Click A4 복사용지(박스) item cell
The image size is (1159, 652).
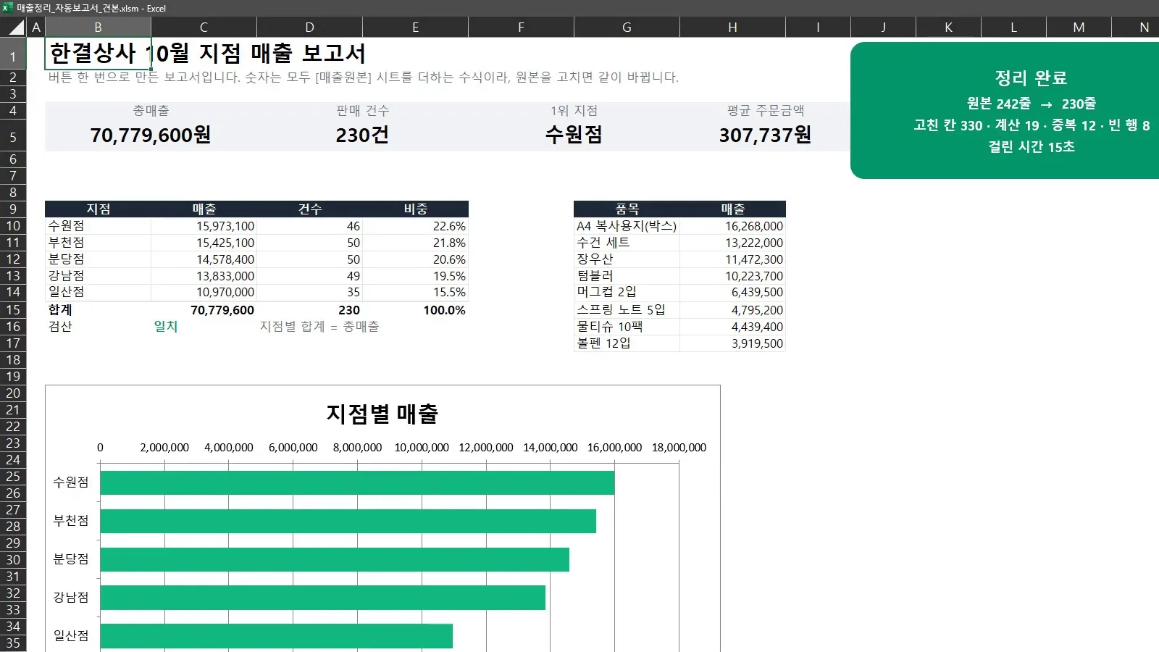point(627,226)
